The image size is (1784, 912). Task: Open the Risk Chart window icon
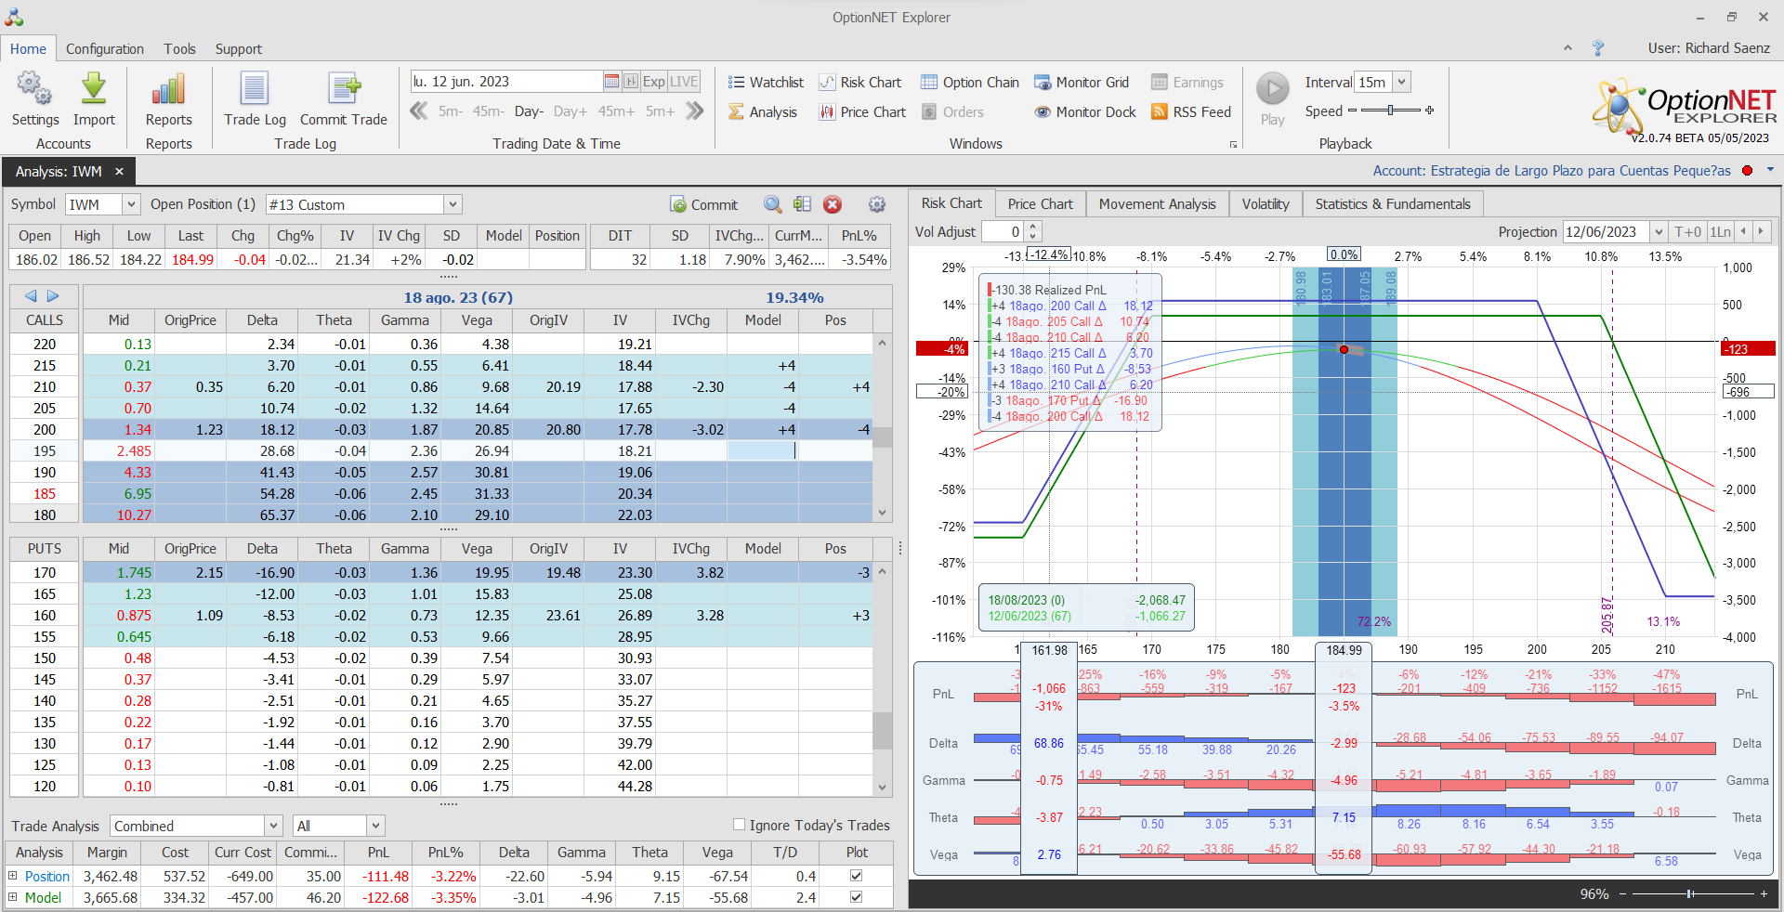pos(827,83)
